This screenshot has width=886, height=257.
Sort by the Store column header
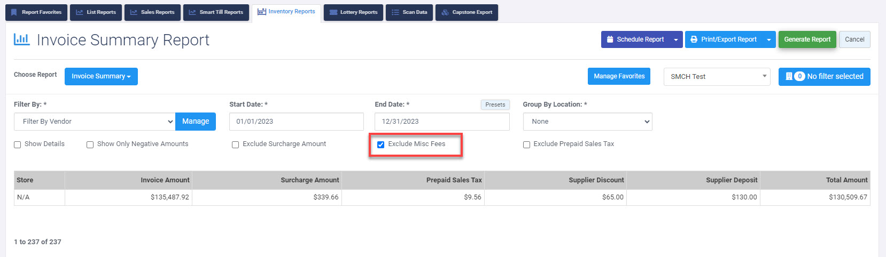(x=40, y=180)
